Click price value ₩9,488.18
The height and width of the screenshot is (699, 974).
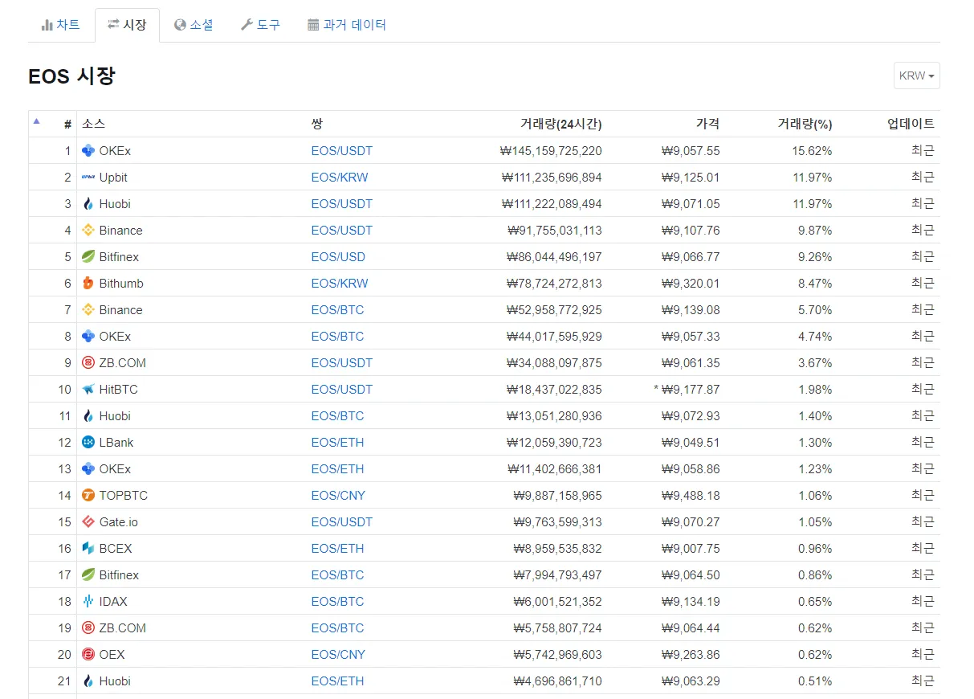click(691, 495)
